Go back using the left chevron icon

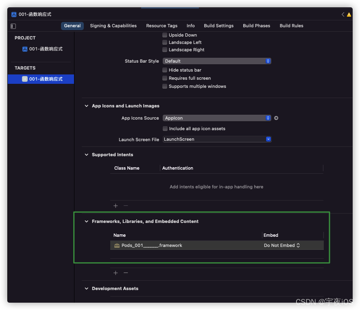[343, 15]
